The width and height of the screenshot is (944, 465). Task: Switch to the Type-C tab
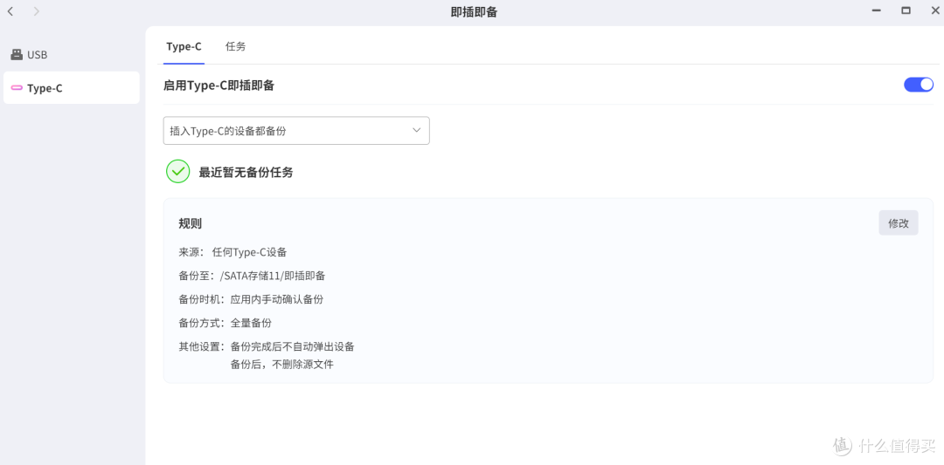point(184,46)
